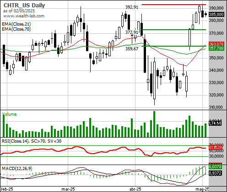Click the 385,000 current price tag
The width and height of the screenshot is (227, 192).
click(216, 15)
